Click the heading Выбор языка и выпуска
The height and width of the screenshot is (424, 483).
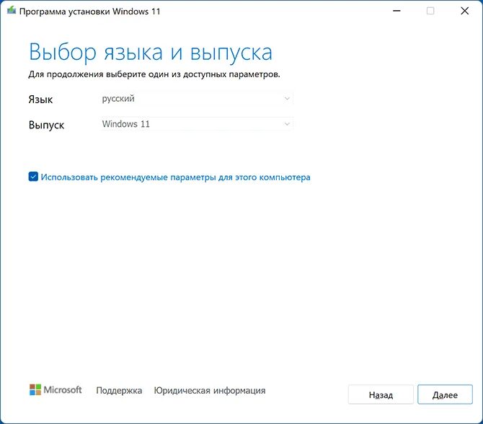pyautogui.click(x=151, y=53)
